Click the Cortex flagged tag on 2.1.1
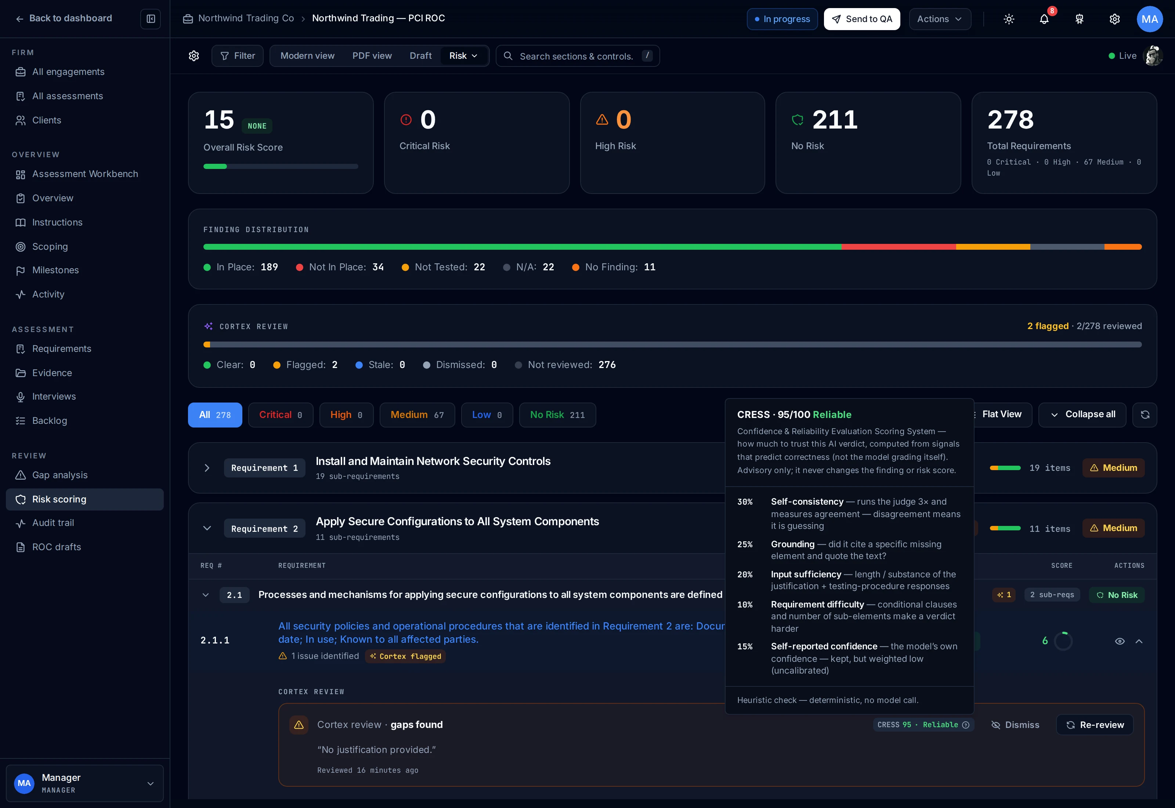1175x808 pixels. (x=405, y=657)
